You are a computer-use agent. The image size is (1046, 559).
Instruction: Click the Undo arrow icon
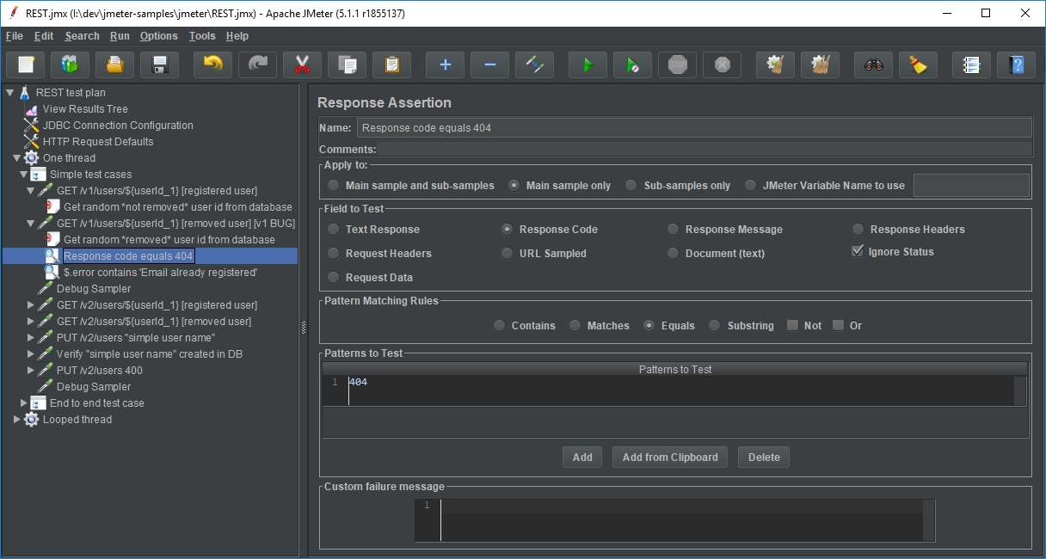pyautogui.click(x=213, y=64)
